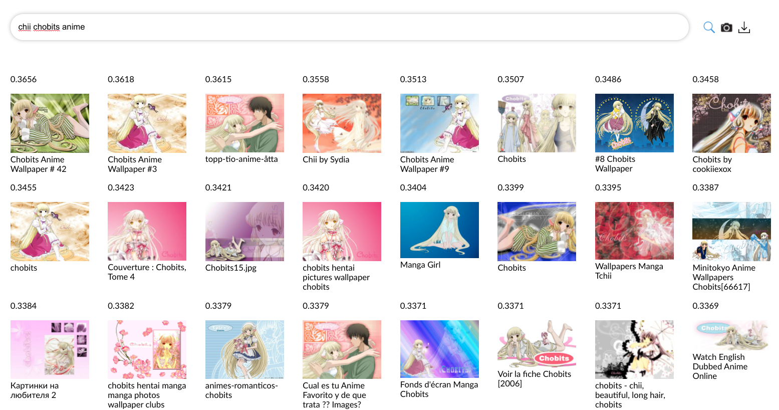Select the #8 Chobits Wallpaper image
Viewport: 779px width, 410px height.
[x=634, y=123]
